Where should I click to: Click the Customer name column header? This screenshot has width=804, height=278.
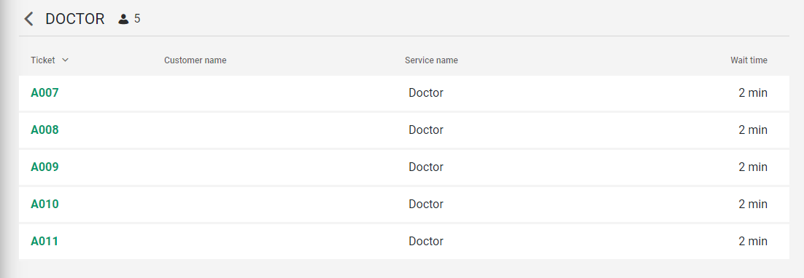[x=195, y=60]
